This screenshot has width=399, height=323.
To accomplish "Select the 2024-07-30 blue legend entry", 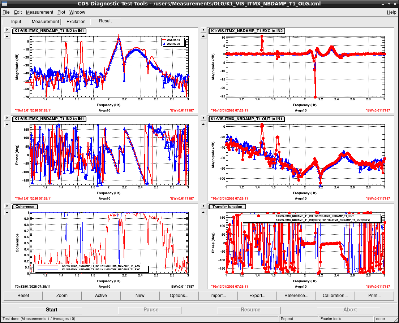I will tap(173, 43).
